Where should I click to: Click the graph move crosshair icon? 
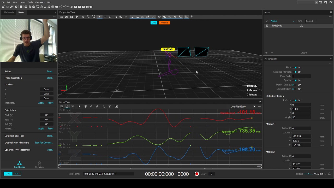coord(91,106)
